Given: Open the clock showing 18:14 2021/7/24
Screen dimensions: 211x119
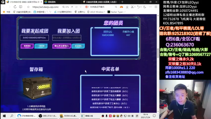Looking at the screenshot, I should [145, 116].
